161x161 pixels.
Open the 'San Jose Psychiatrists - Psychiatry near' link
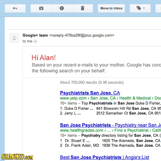click(110, 125)
